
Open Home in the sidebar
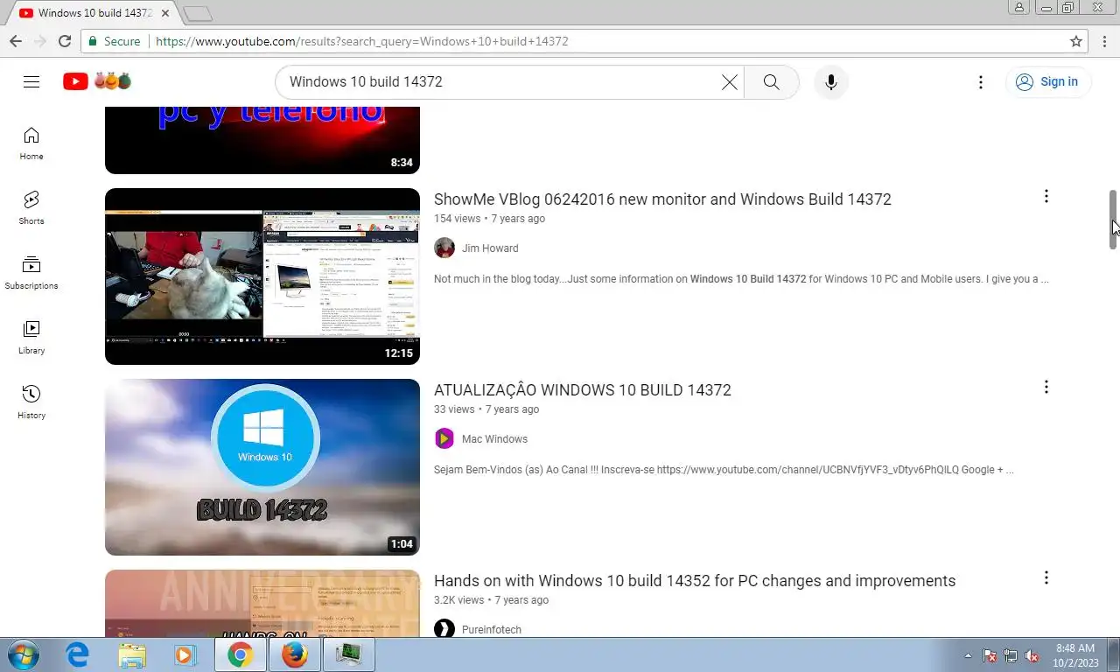[31, 143]
